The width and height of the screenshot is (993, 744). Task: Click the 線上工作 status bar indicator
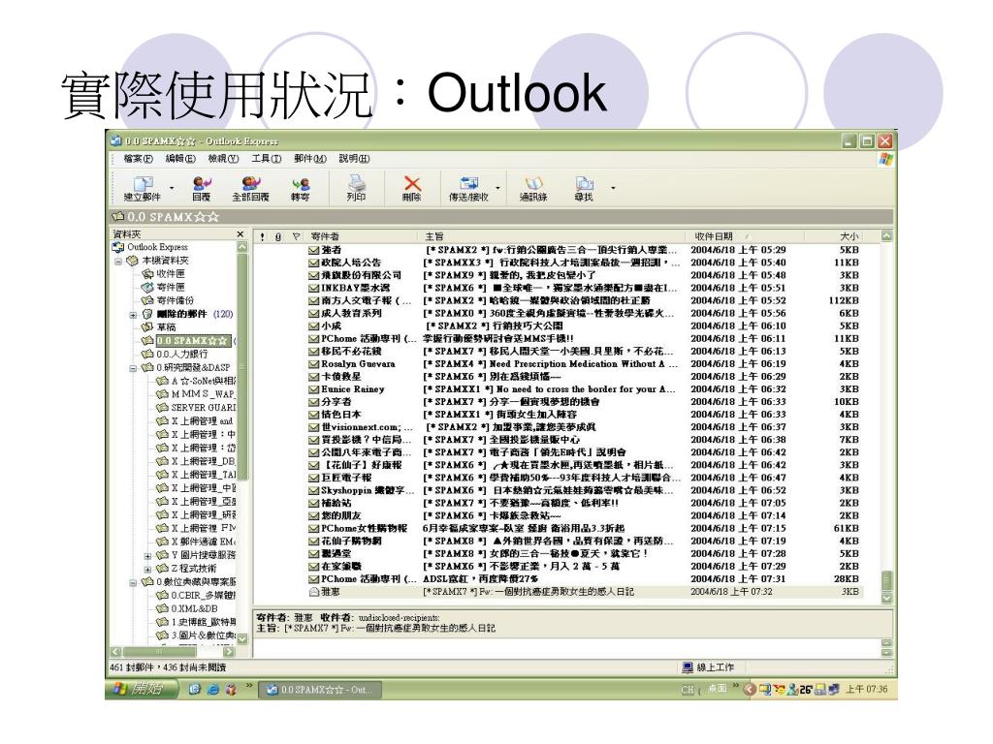[x=708, y=667]
